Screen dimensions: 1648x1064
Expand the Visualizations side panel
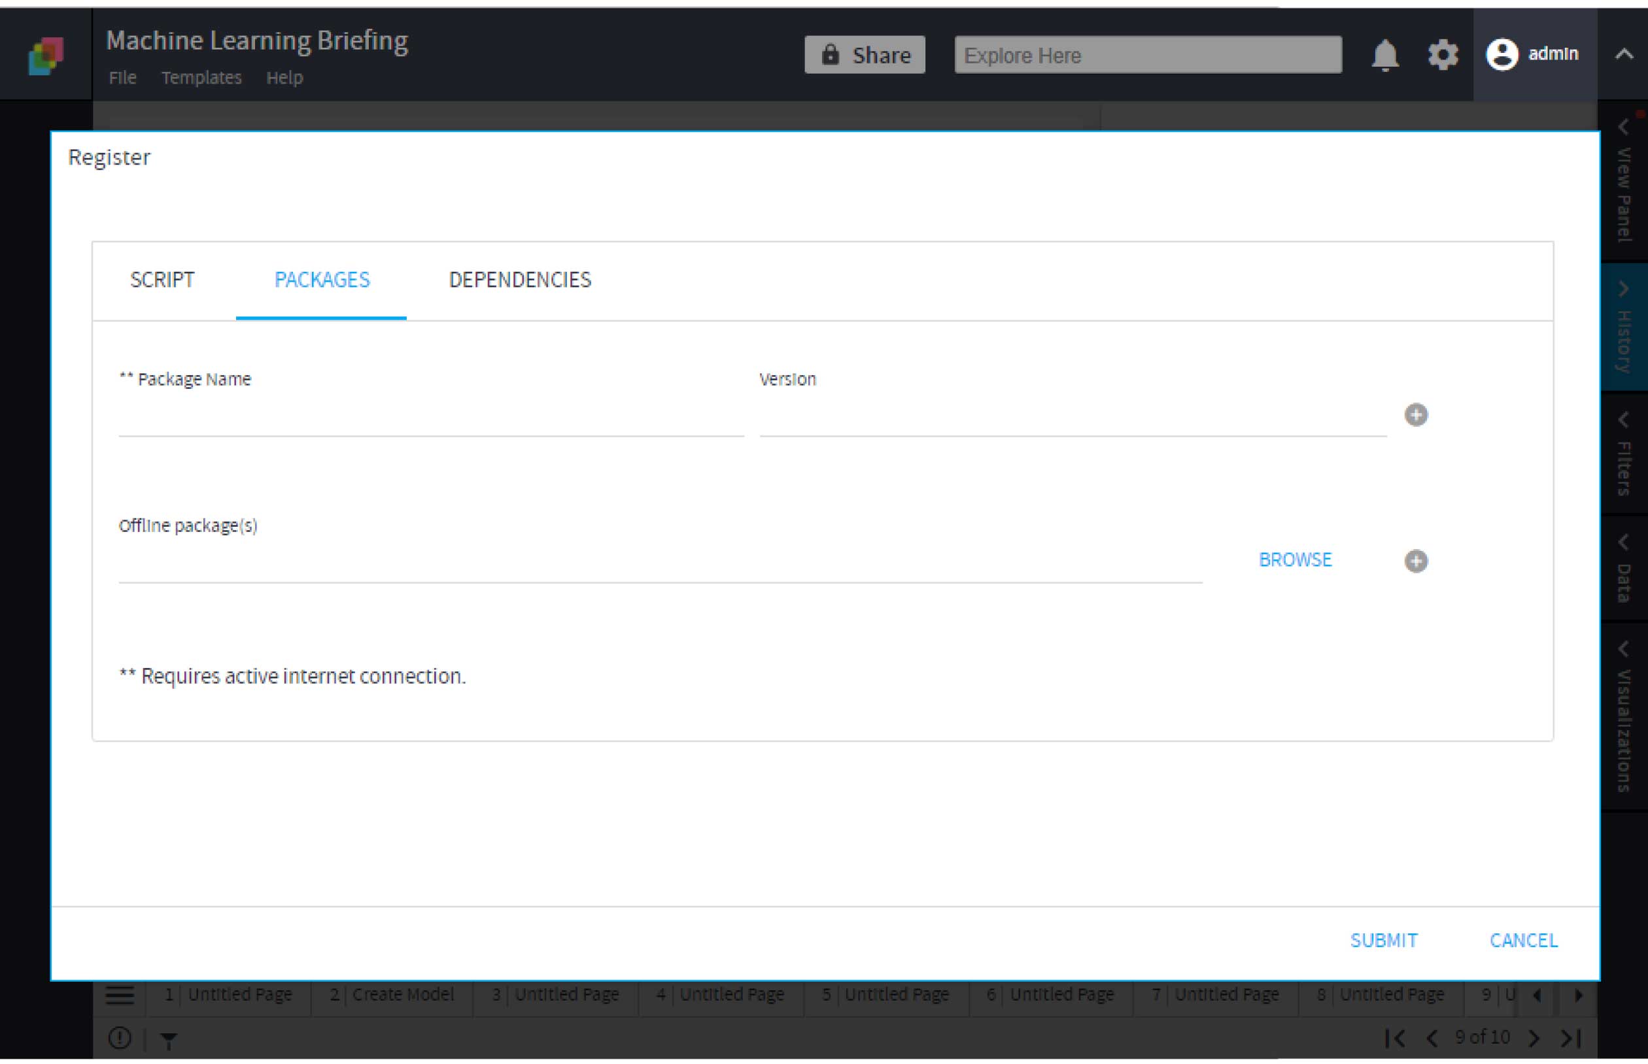pos(1624,716)
